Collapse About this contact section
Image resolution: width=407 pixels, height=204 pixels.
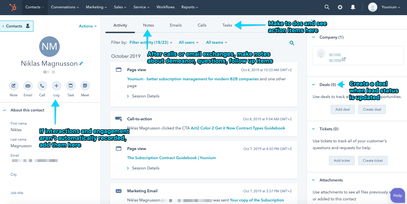point(5,110)
